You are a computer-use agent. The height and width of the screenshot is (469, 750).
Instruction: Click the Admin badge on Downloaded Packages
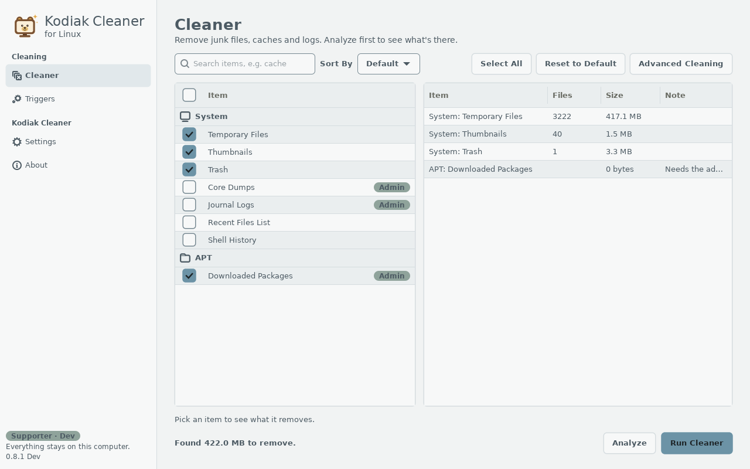pos(392,276)
